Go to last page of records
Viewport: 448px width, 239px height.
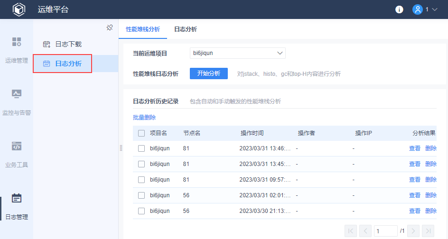click(x=428, y=231)
